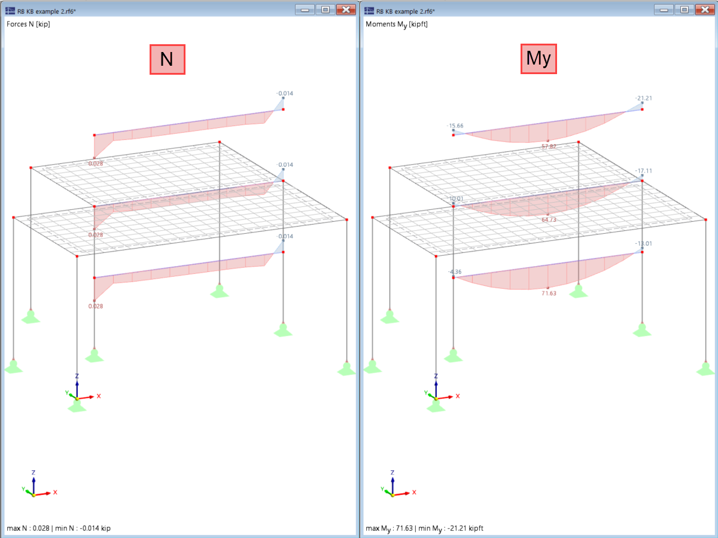Minimize the Moments My window

[664, 10]
